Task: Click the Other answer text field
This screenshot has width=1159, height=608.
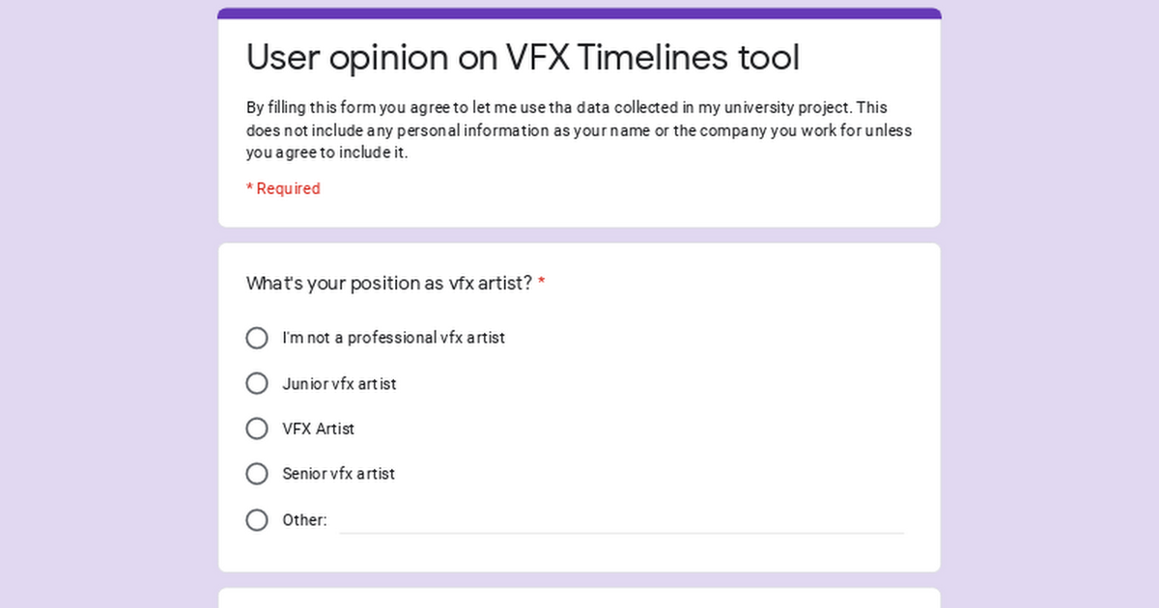Action: pyautogui.click(x=622, y=519)
